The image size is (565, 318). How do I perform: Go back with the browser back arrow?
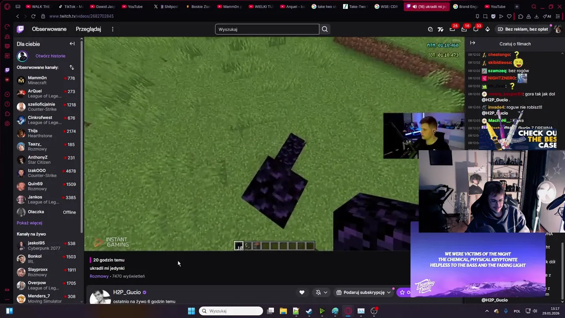pyautogui.click(x=18, y=16)
